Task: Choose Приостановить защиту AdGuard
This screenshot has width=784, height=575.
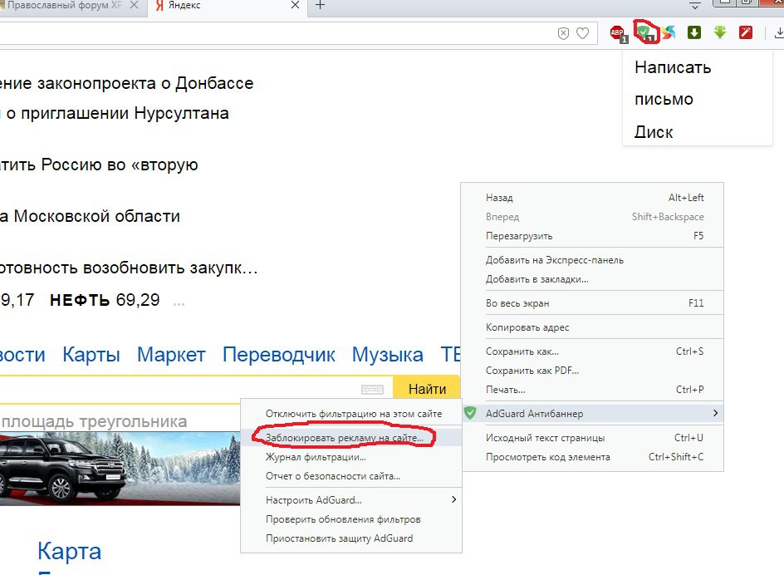Action: (x=351, y=538)
